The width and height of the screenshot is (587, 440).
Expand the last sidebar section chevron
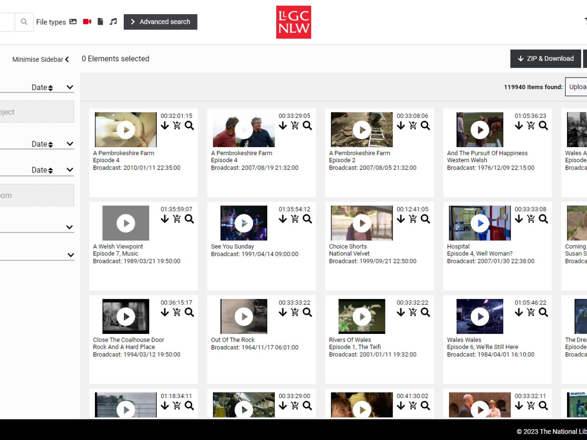(71, 255)
